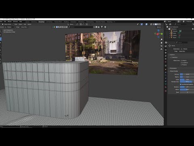Collapse the Options panel
The height and width of the screenshot is (146, 194).
pyautogui.click(x=172, y=55)
